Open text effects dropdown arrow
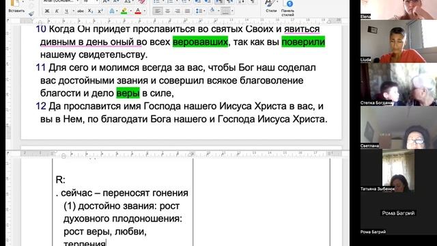437x246 pixels. tap(117, 11)
